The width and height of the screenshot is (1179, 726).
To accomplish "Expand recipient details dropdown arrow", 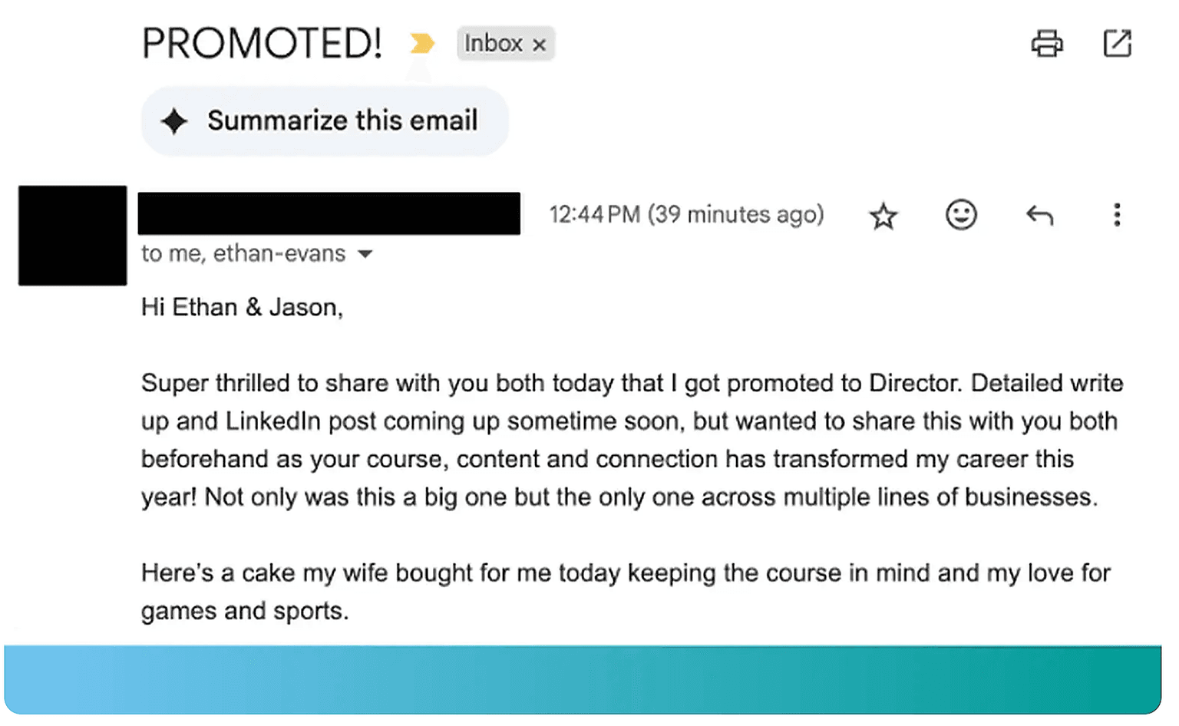I will (365, 254).
